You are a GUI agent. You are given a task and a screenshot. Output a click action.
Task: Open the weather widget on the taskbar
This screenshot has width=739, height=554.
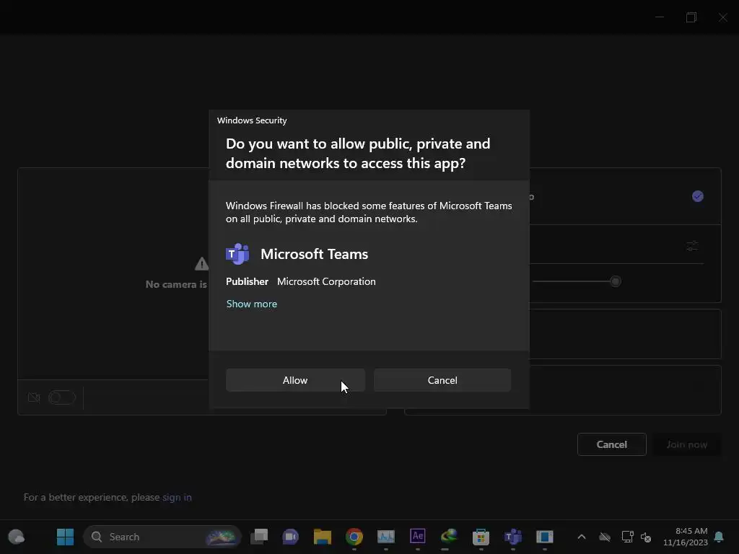tap(17, 537)
